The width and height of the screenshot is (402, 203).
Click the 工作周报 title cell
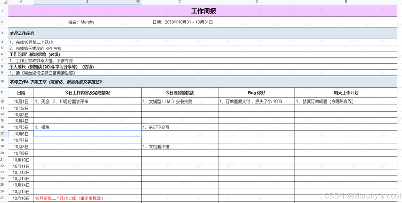pyautogui.click(x=203, y=11)
